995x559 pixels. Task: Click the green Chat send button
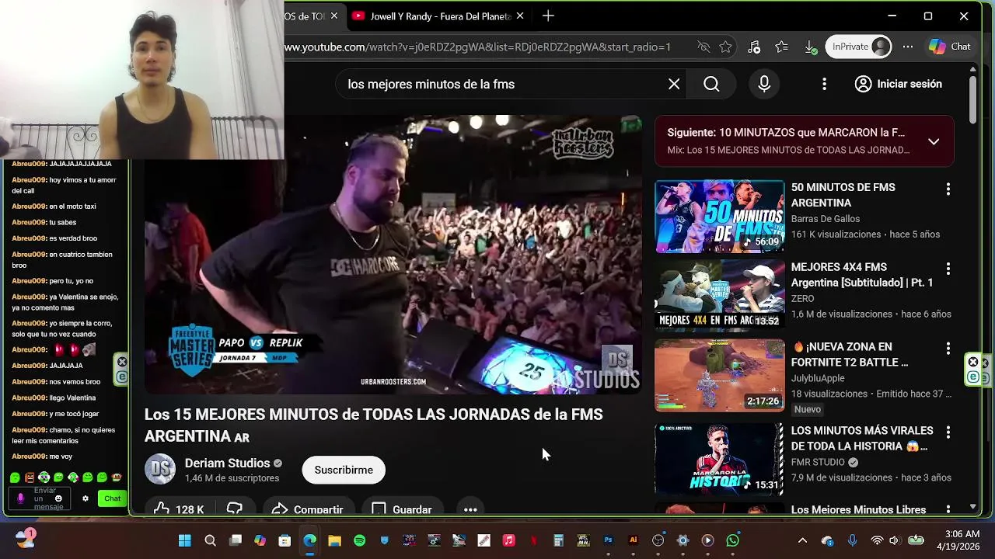click(112, 498)
